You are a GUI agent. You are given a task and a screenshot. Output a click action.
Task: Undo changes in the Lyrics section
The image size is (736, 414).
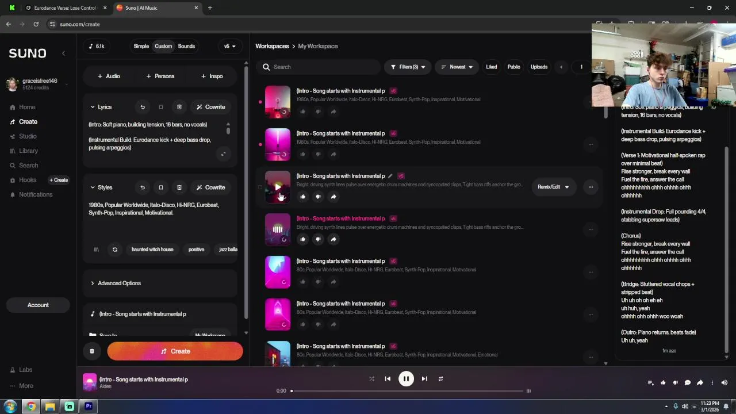point(143,107)
